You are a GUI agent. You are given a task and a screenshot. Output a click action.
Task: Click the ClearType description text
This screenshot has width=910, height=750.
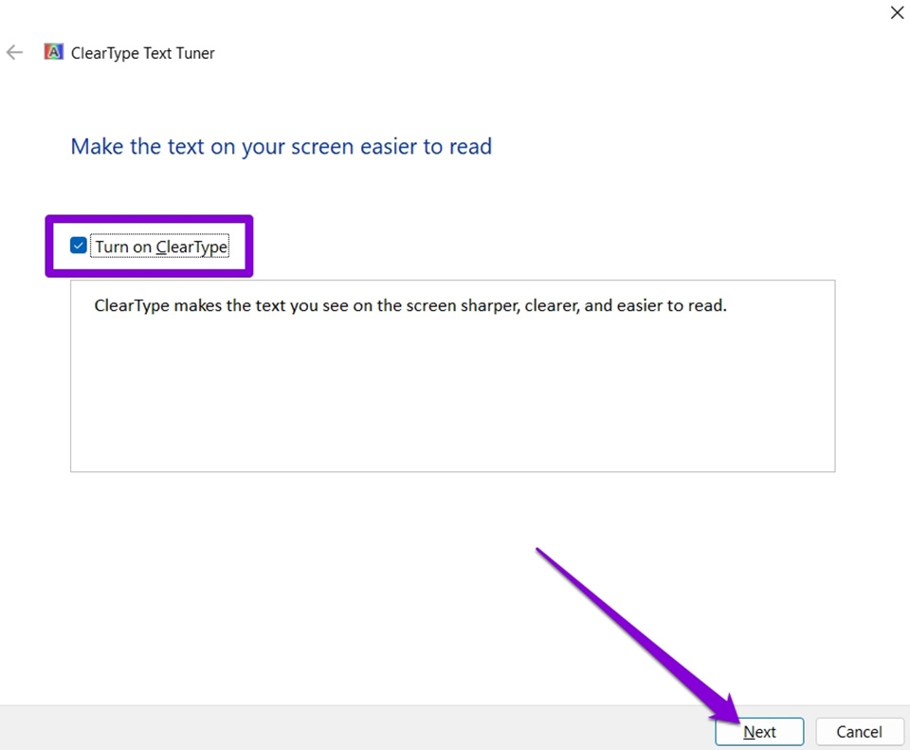click(410, 305)
